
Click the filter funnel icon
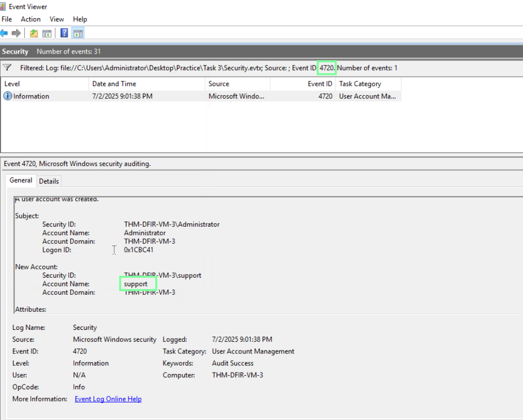click(x=7, y=68)
